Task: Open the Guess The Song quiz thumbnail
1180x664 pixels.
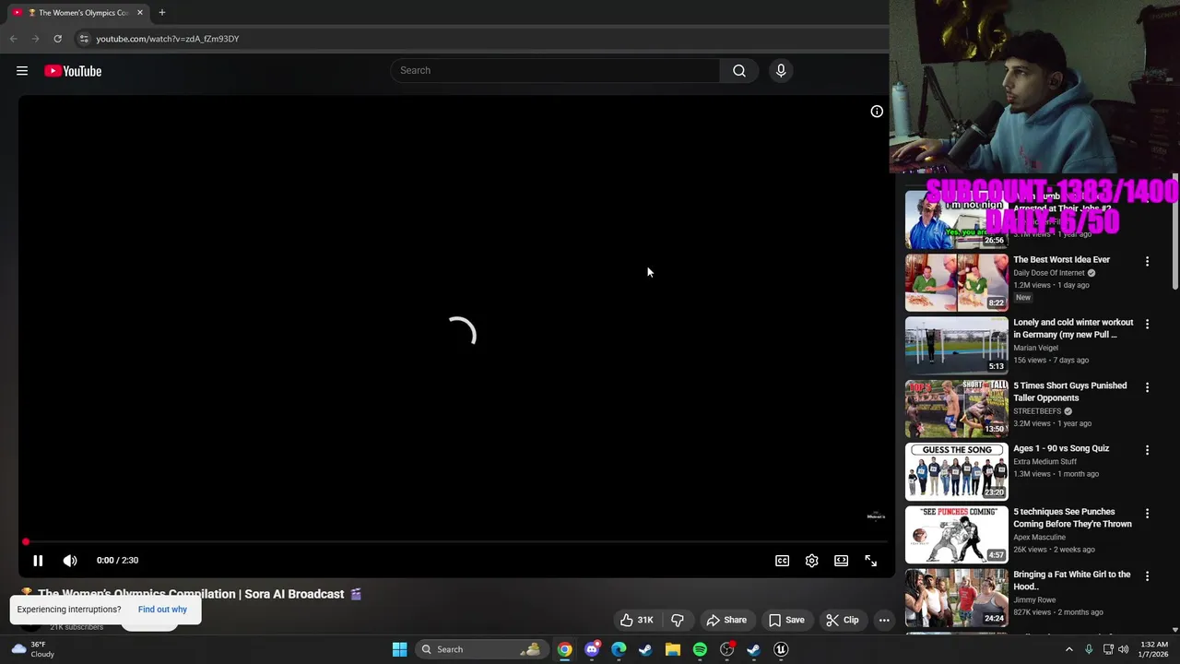Action: (x=956, y=471)
